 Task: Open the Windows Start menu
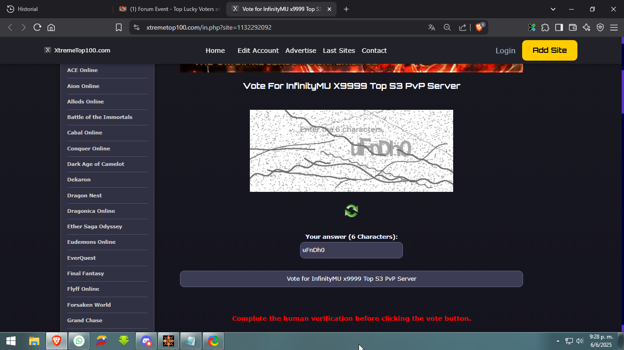11,341
